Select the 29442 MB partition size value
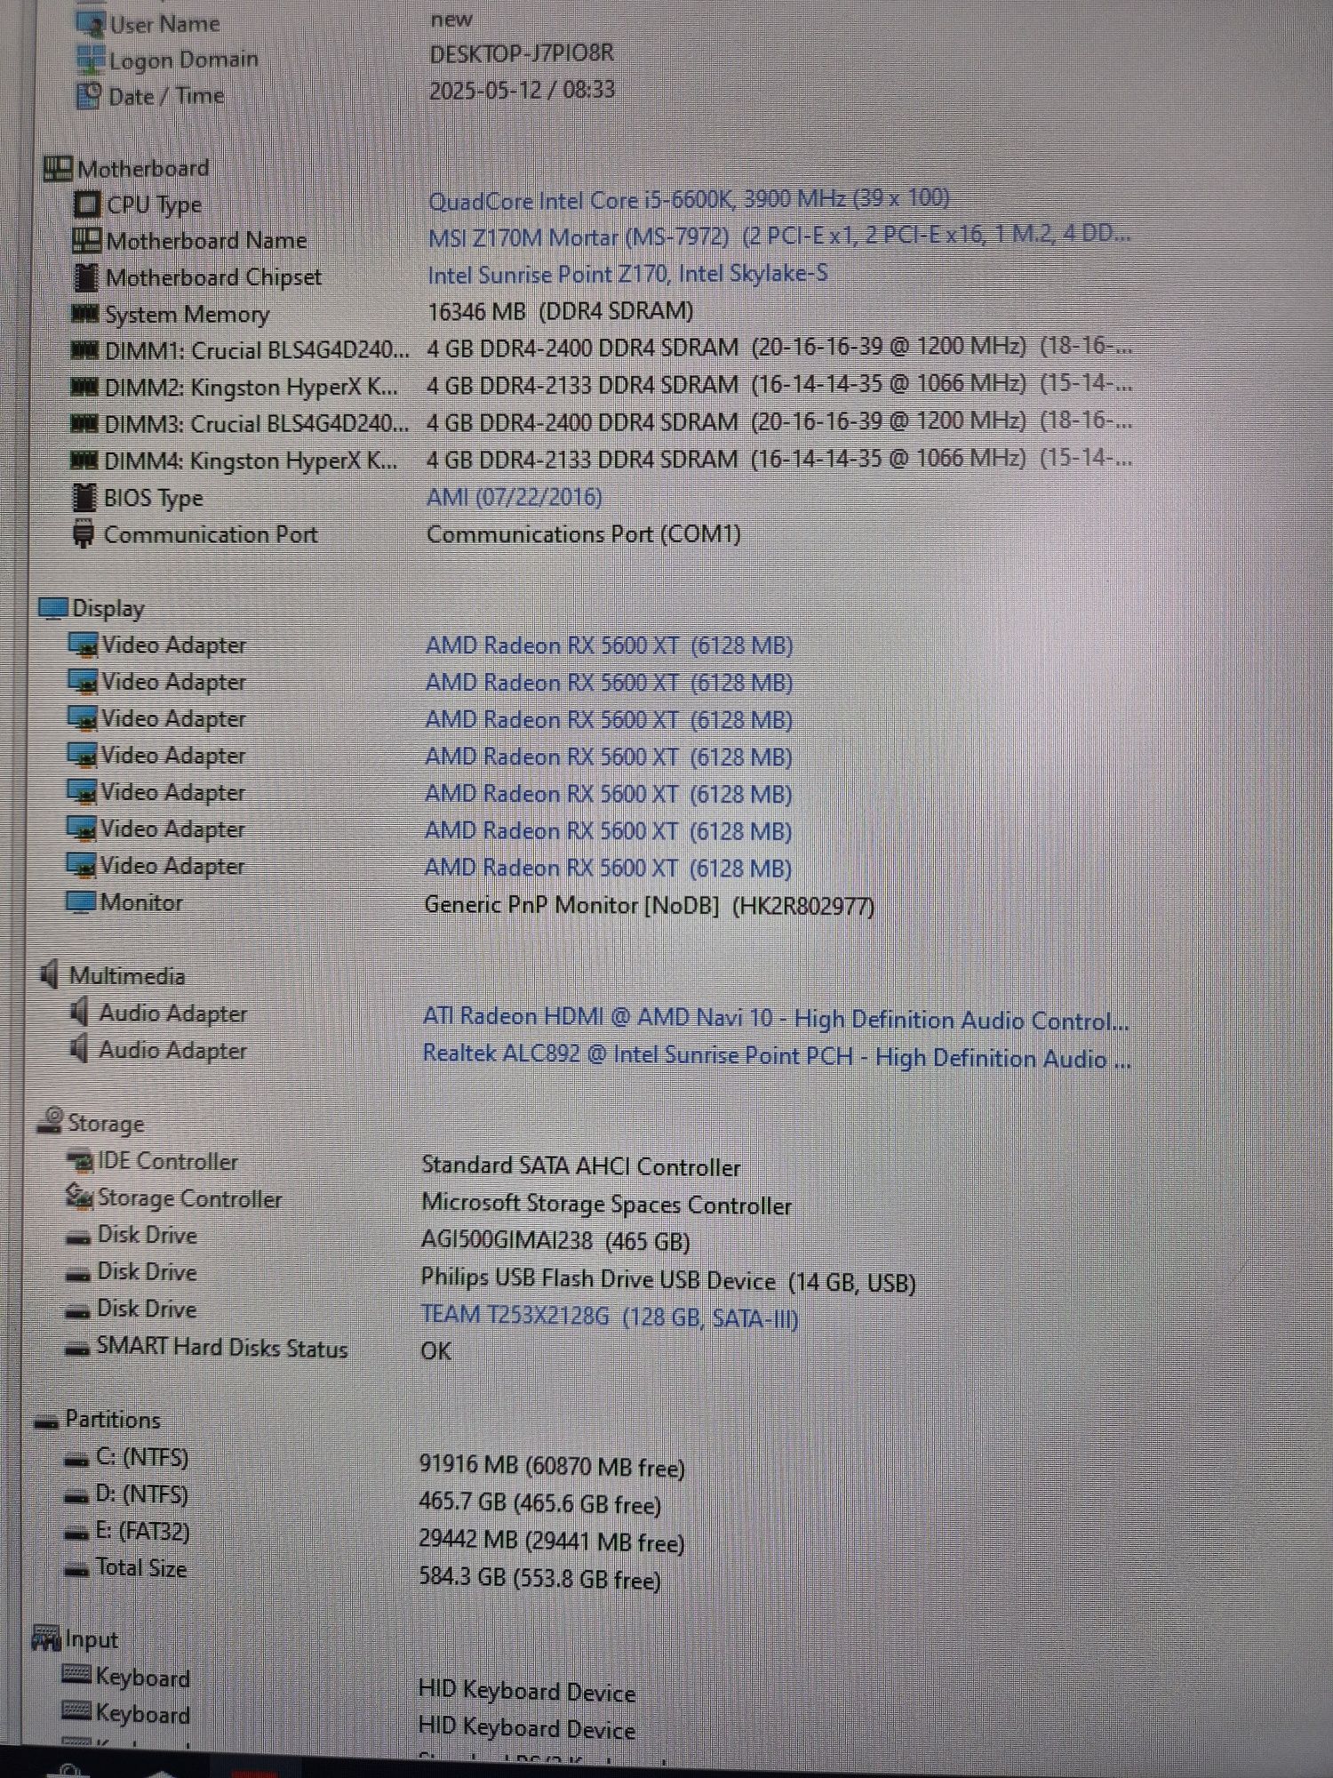1333x1778 pixels. click(x=551, y=1542)
